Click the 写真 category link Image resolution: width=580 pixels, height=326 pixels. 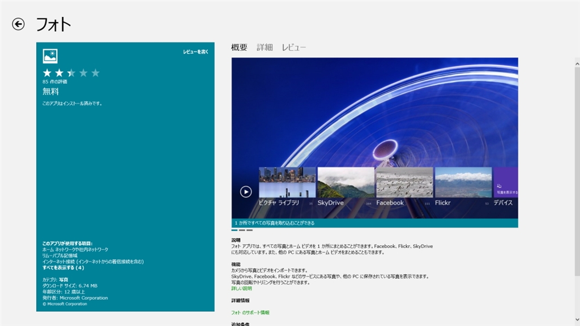[x=63, y=280]
